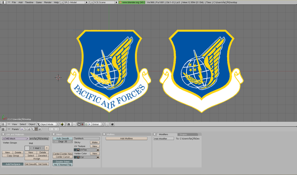Select the rotate manipulator circle icon
Screen dimensions: 297x175
click(x=86, y=124)
